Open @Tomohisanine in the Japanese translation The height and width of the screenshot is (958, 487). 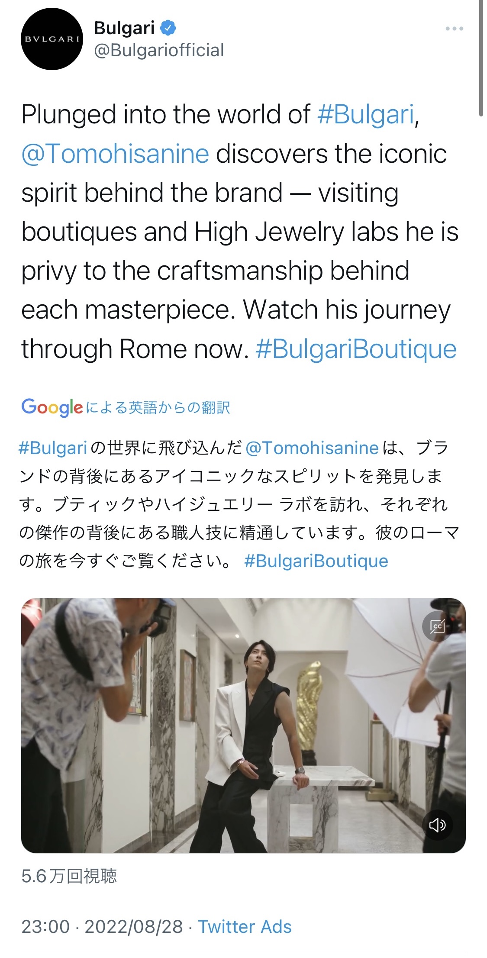312,448
